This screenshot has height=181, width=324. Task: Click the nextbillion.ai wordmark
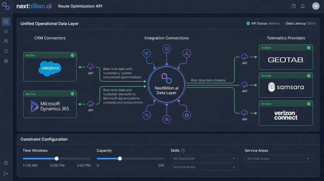pyautogui.click(x=34, y=6)
